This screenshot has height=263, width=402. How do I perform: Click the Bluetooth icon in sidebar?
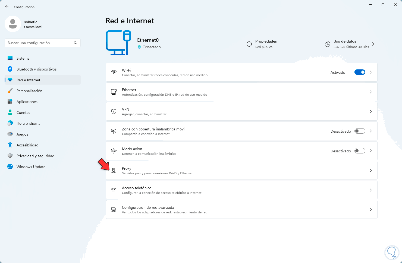pos(10,69)
